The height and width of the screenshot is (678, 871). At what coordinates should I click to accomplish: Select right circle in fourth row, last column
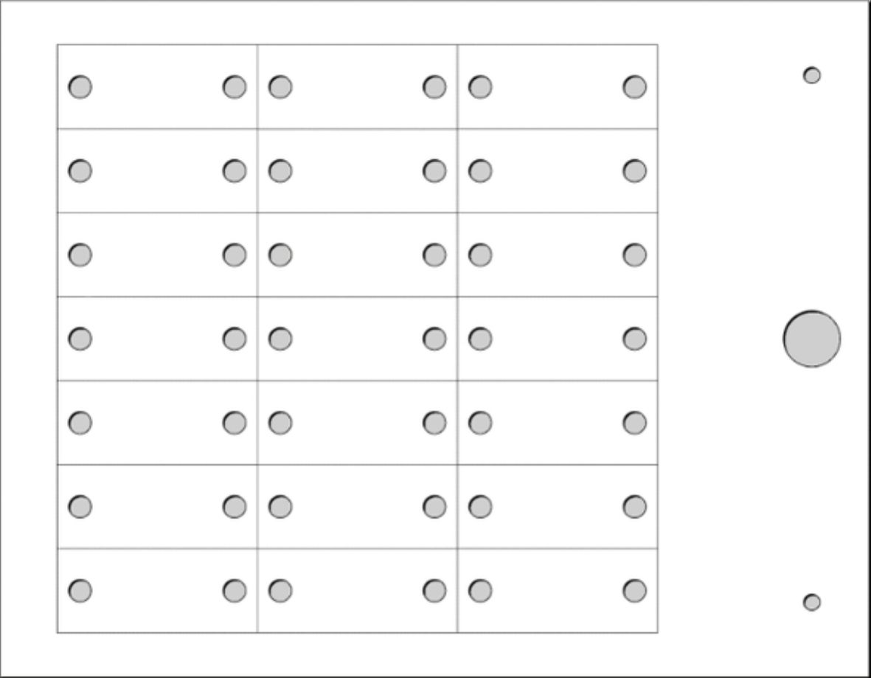click(x=634, y=339)
